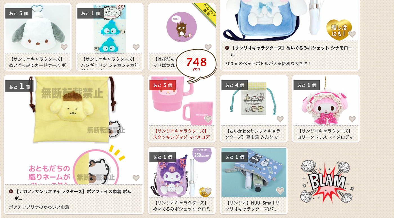Screen dimensions: 394x218
Task: Favorite the Hangyodon hair clip heart
Action: coord(136,47)
